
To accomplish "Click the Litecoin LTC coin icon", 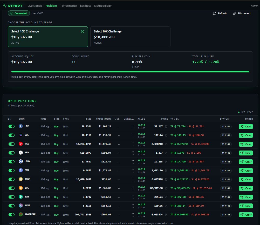I will 21,126.
